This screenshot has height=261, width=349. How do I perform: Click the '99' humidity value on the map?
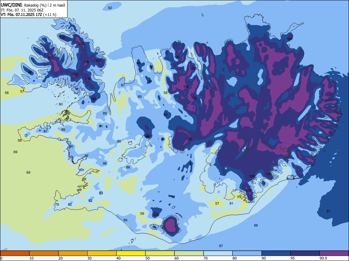147,136
